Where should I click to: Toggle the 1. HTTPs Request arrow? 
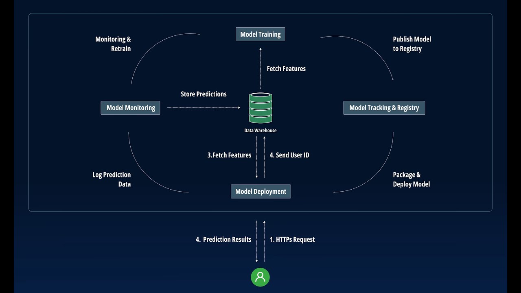click(265, 240)
